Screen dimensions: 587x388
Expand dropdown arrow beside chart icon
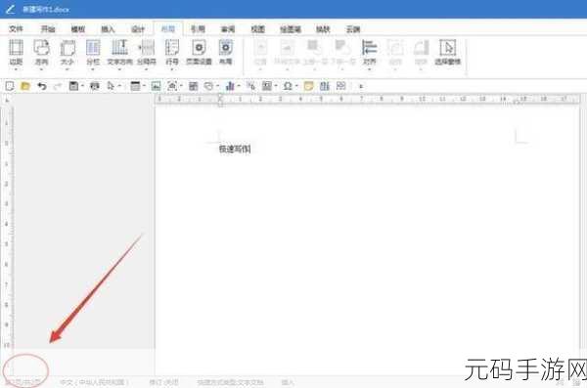point(239,86)
